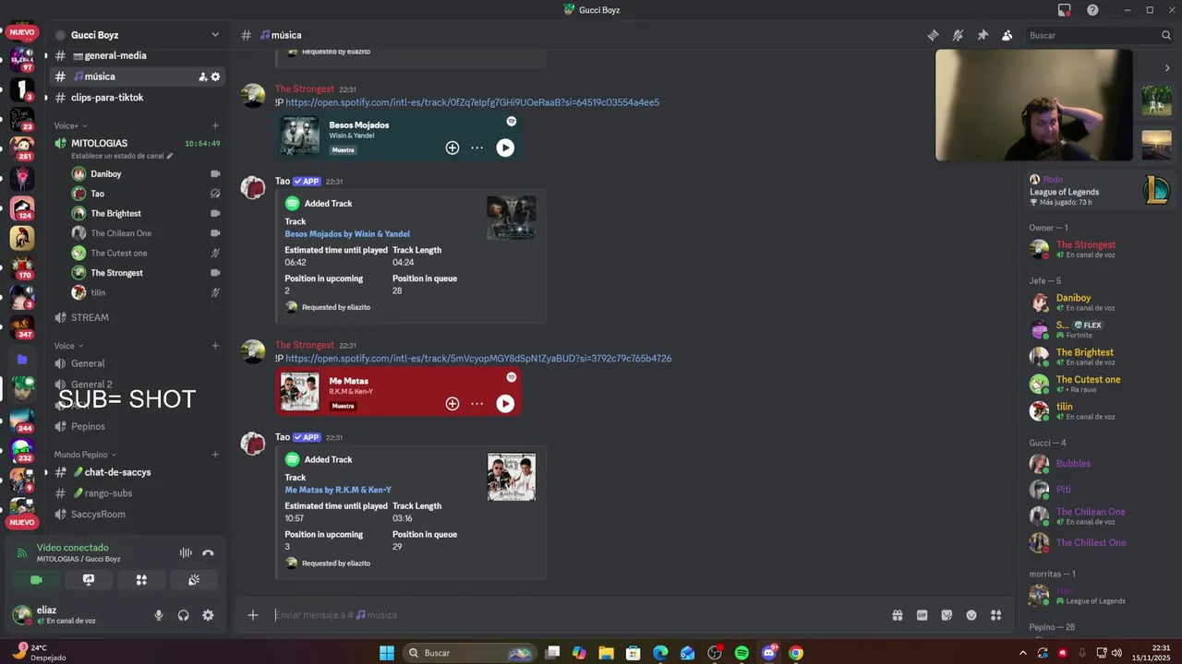Screen dimensions: 1182x664
Task: Focus the Enviar mensaje a #música box
Action: coord(577,615)
